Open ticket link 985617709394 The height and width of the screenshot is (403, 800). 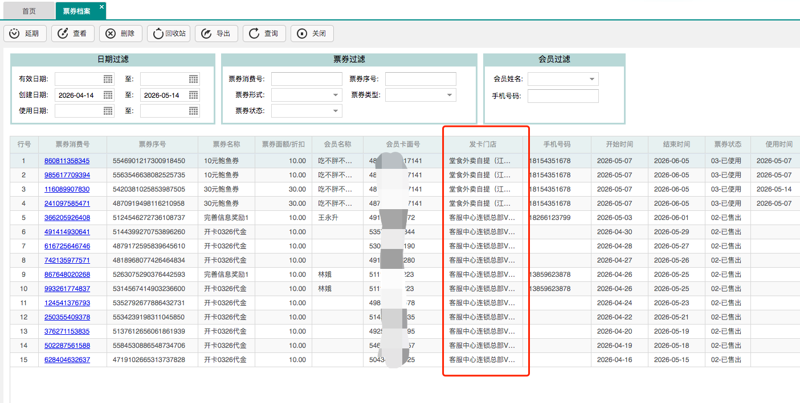[67, 175]
